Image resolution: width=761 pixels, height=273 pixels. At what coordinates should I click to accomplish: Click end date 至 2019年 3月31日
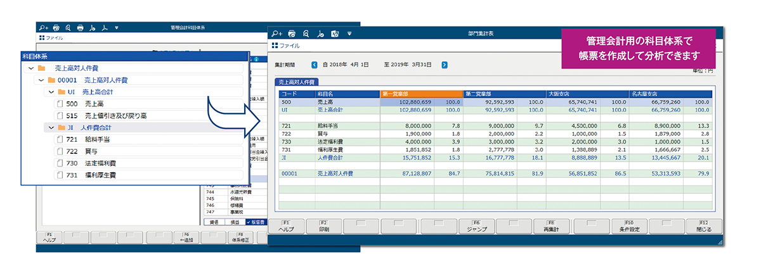[408, 65]
